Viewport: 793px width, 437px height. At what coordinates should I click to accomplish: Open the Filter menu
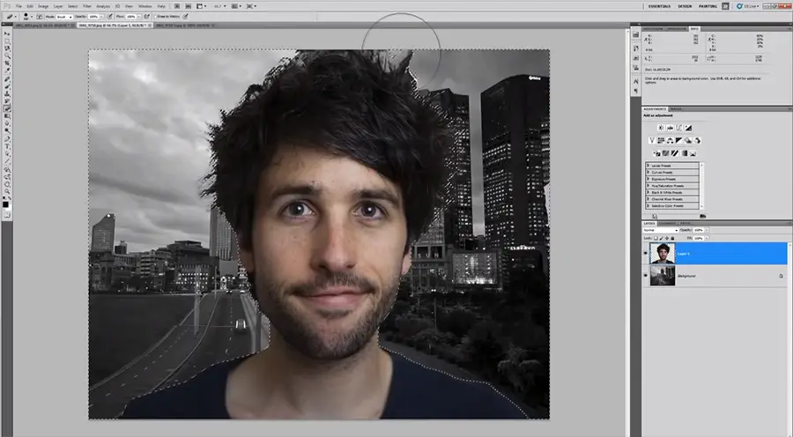(87, 6)
